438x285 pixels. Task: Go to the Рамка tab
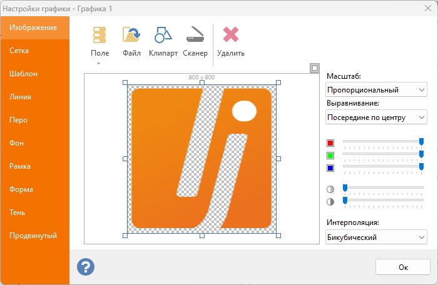pos(34,166)
